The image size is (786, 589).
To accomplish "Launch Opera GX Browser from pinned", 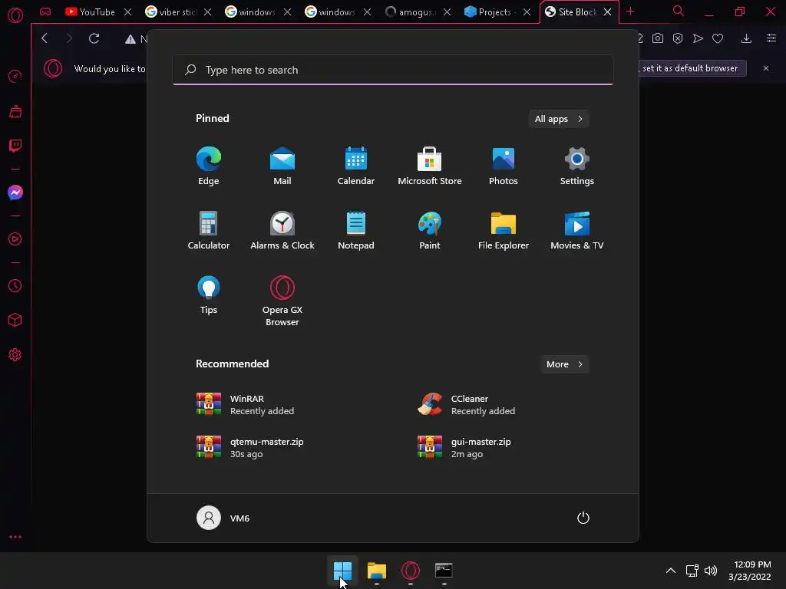I will coord(282,301).
